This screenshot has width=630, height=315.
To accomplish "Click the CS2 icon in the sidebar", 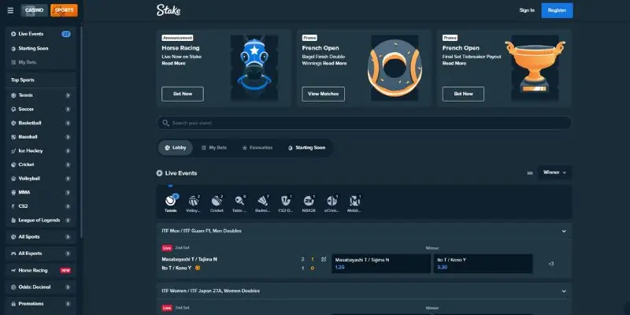I will coord(13,206).
